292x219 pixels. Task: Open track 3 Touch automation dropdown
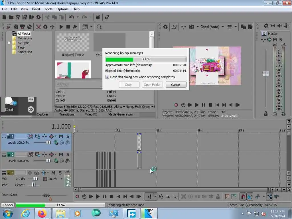62,179
